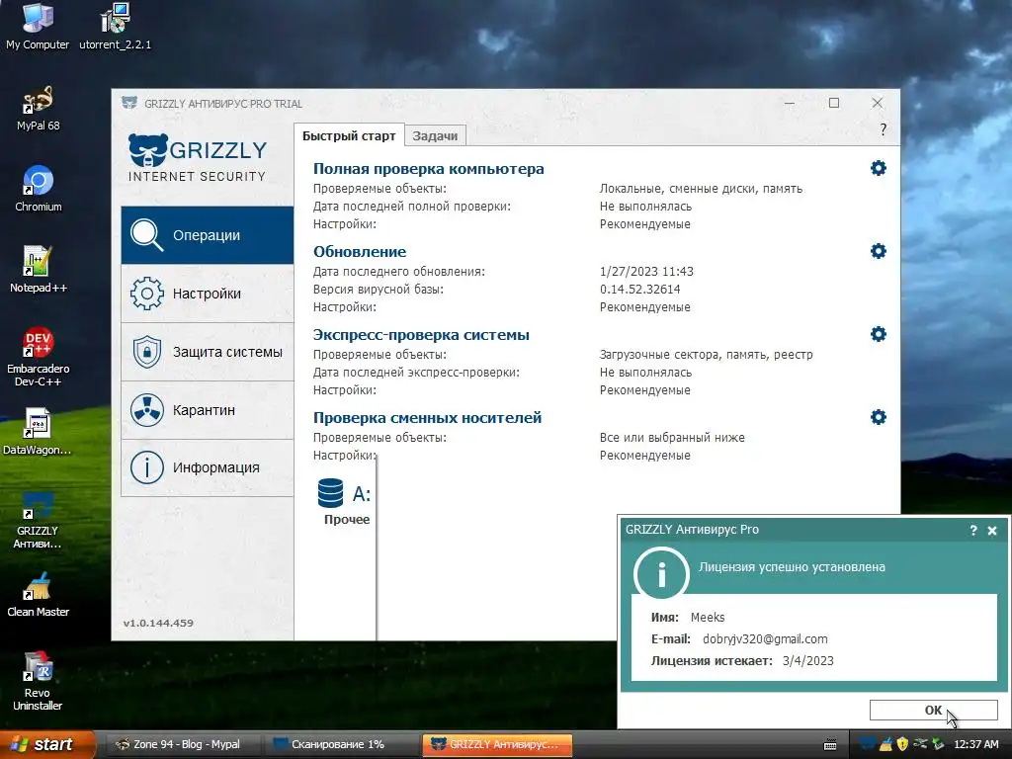
Task: Open the Карантин section
Action: pyautogui.click(x=208, y=410)
